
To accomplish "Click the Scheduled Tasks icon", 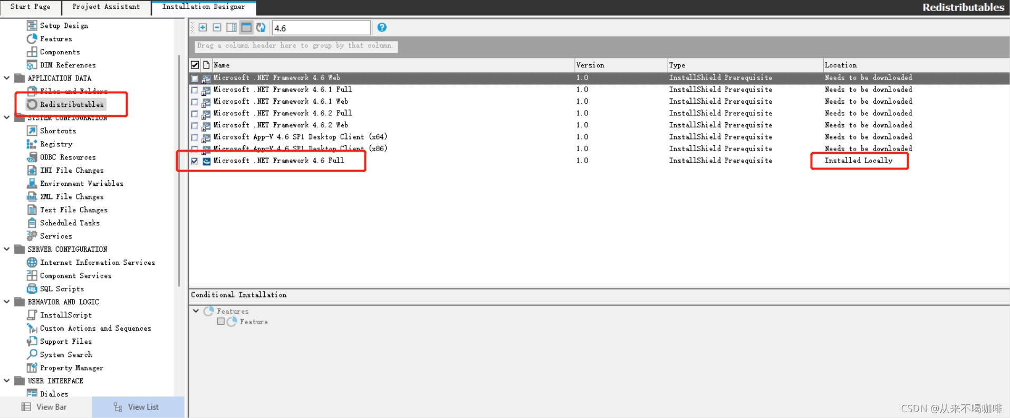I will tap(32, 223).
